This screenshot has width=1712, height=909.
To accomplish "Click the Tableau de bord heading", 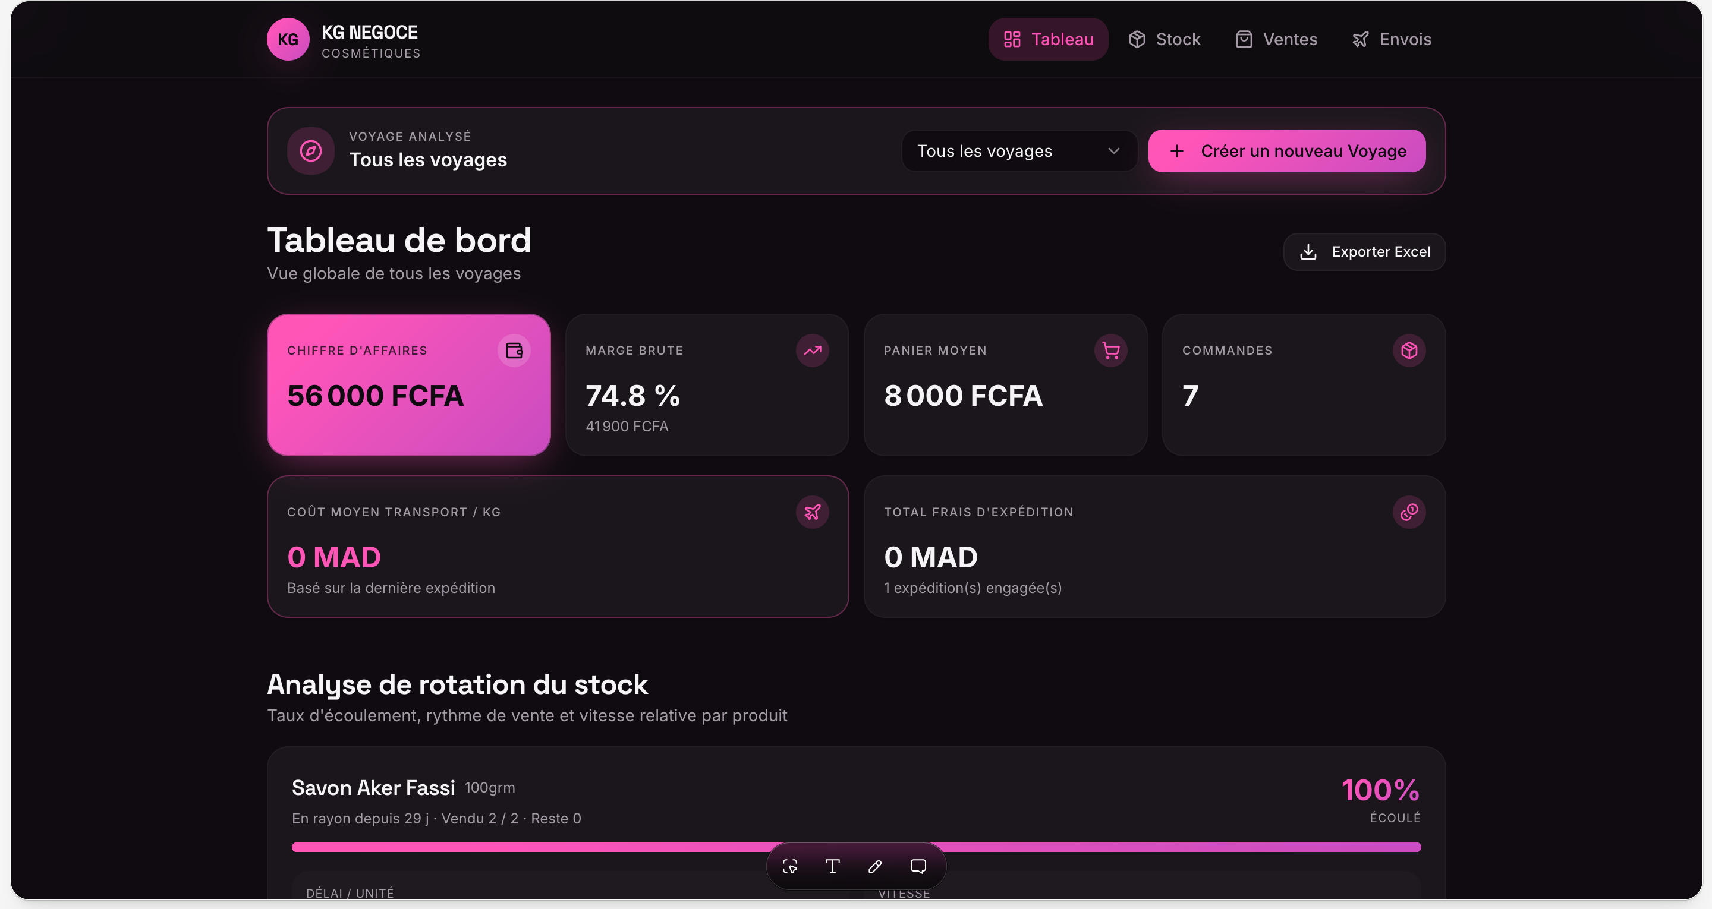I will 399,239.
